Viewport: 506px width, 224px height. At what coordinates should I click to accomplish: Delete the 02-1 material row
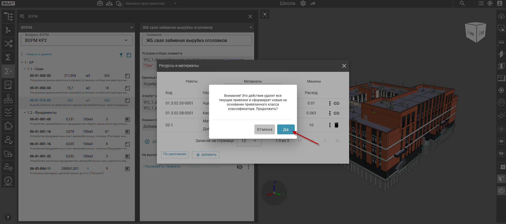337,125
